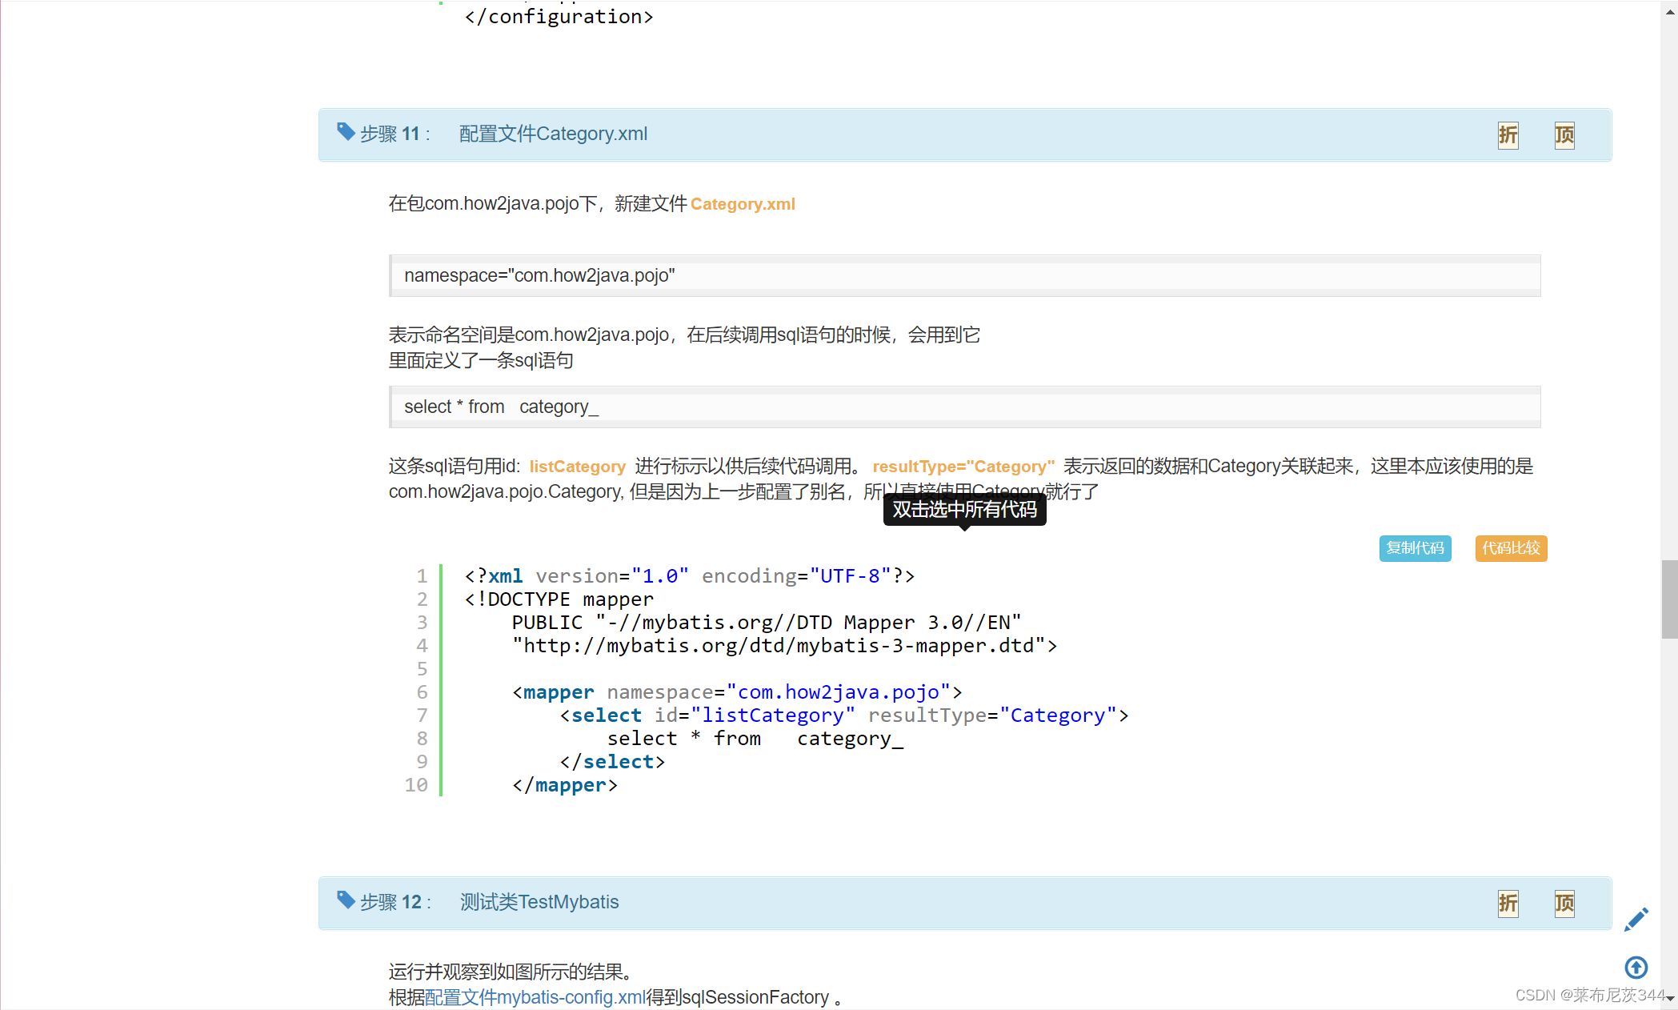Click the mapper namespace code line

pyautogui.click(x=736, y=692)
